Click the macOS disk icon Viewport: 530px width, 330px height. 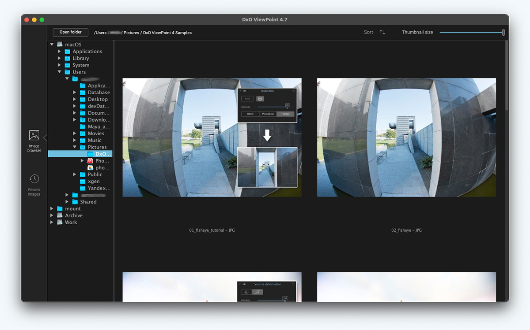tap(60, 44)
